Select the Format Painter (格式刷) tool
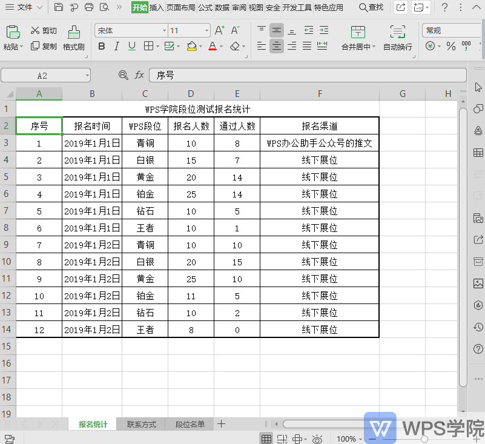The image size is (485, 444). coord(74,38)
